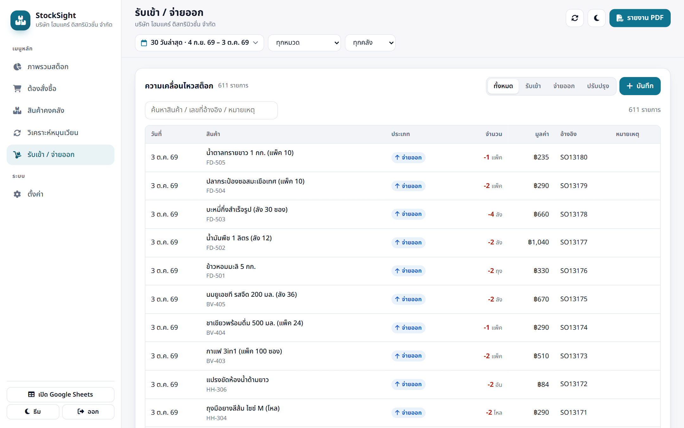Click product น้ำตาลทรายขาว 1 กก. (แพ็ค 10)
684x428 pixels.
coord(250,153)
